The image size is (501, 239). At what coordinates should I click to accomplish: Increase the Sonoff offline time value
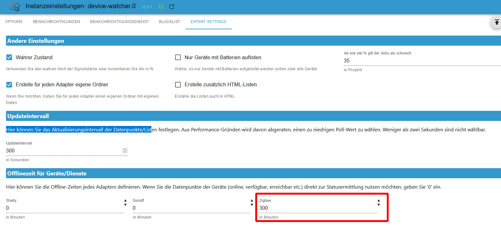tap(252, 201)
